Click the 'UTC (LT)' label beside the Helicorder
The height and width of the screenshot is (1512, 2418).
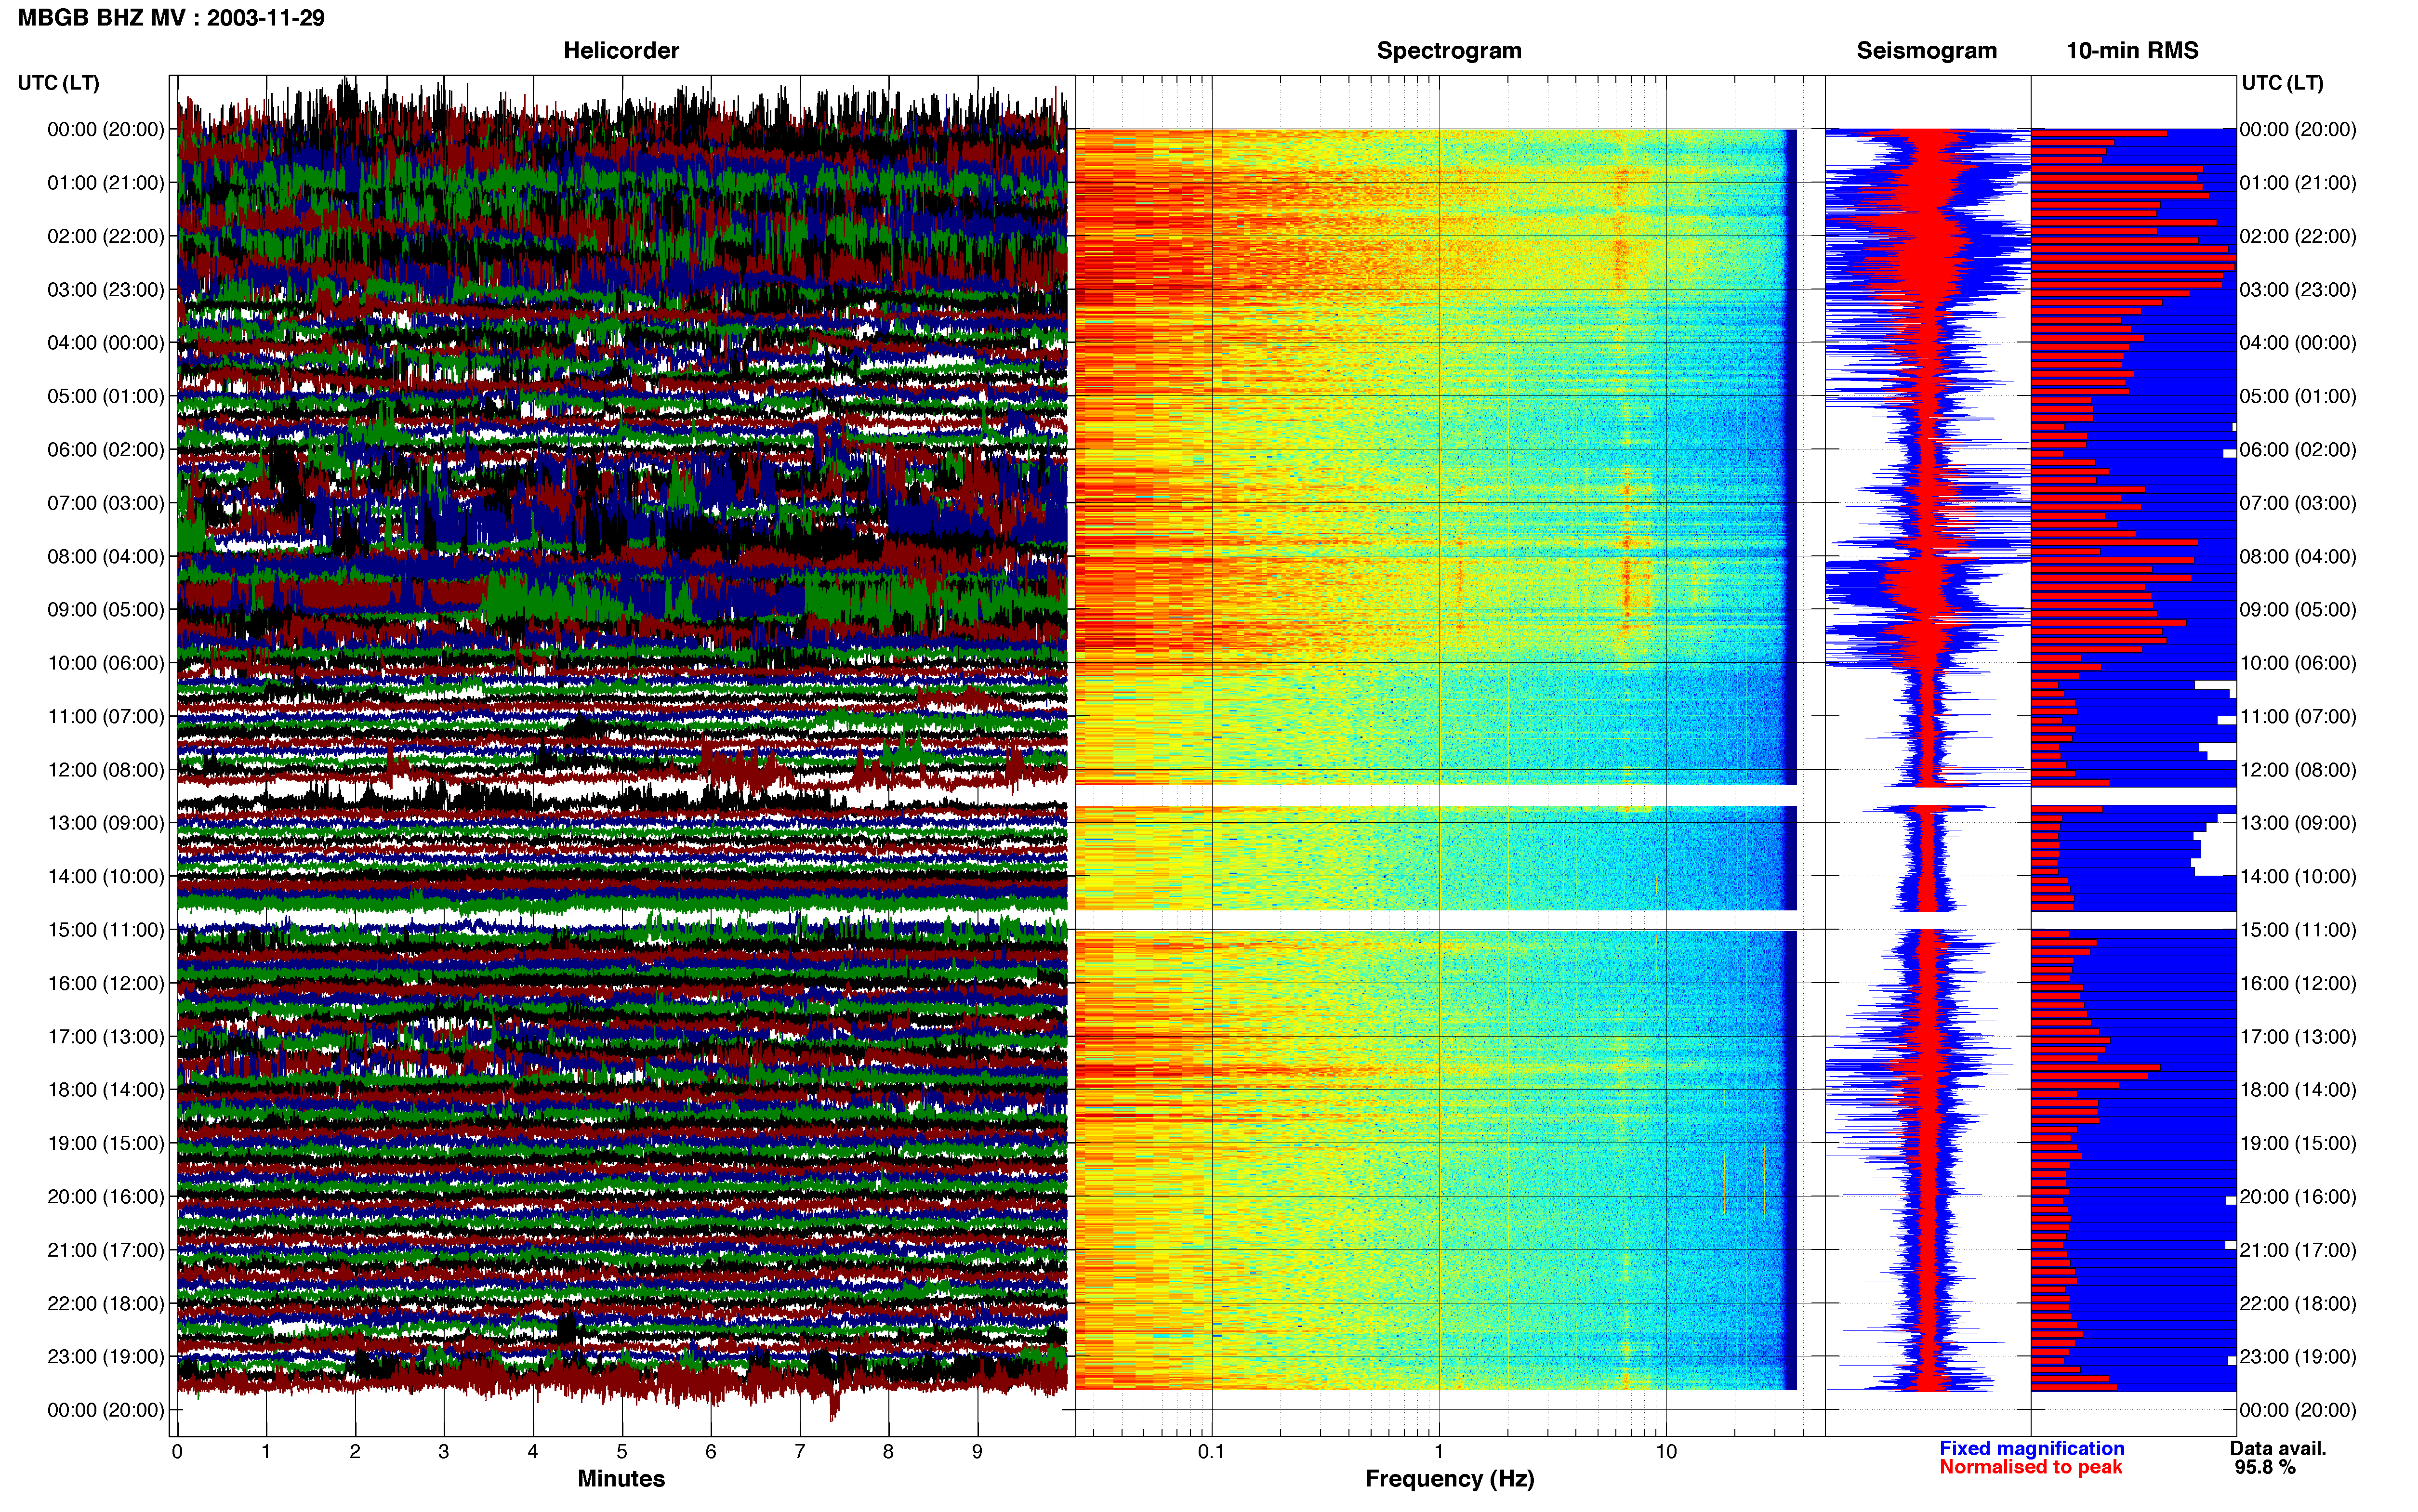coord(59,83)
